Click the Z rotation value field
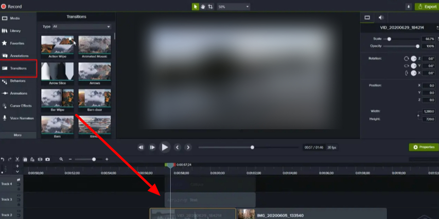The image size is (439, 219). (x=428, y=59)
